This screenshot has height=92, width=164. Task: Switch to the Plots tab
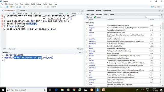[93, 15]
